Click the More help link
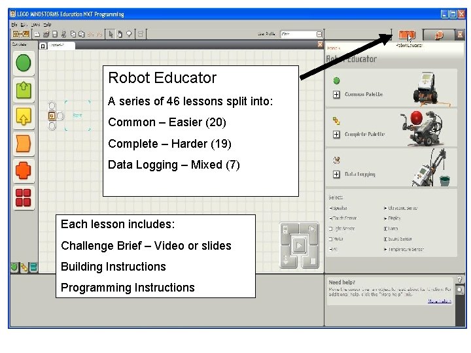 [439, 301]
